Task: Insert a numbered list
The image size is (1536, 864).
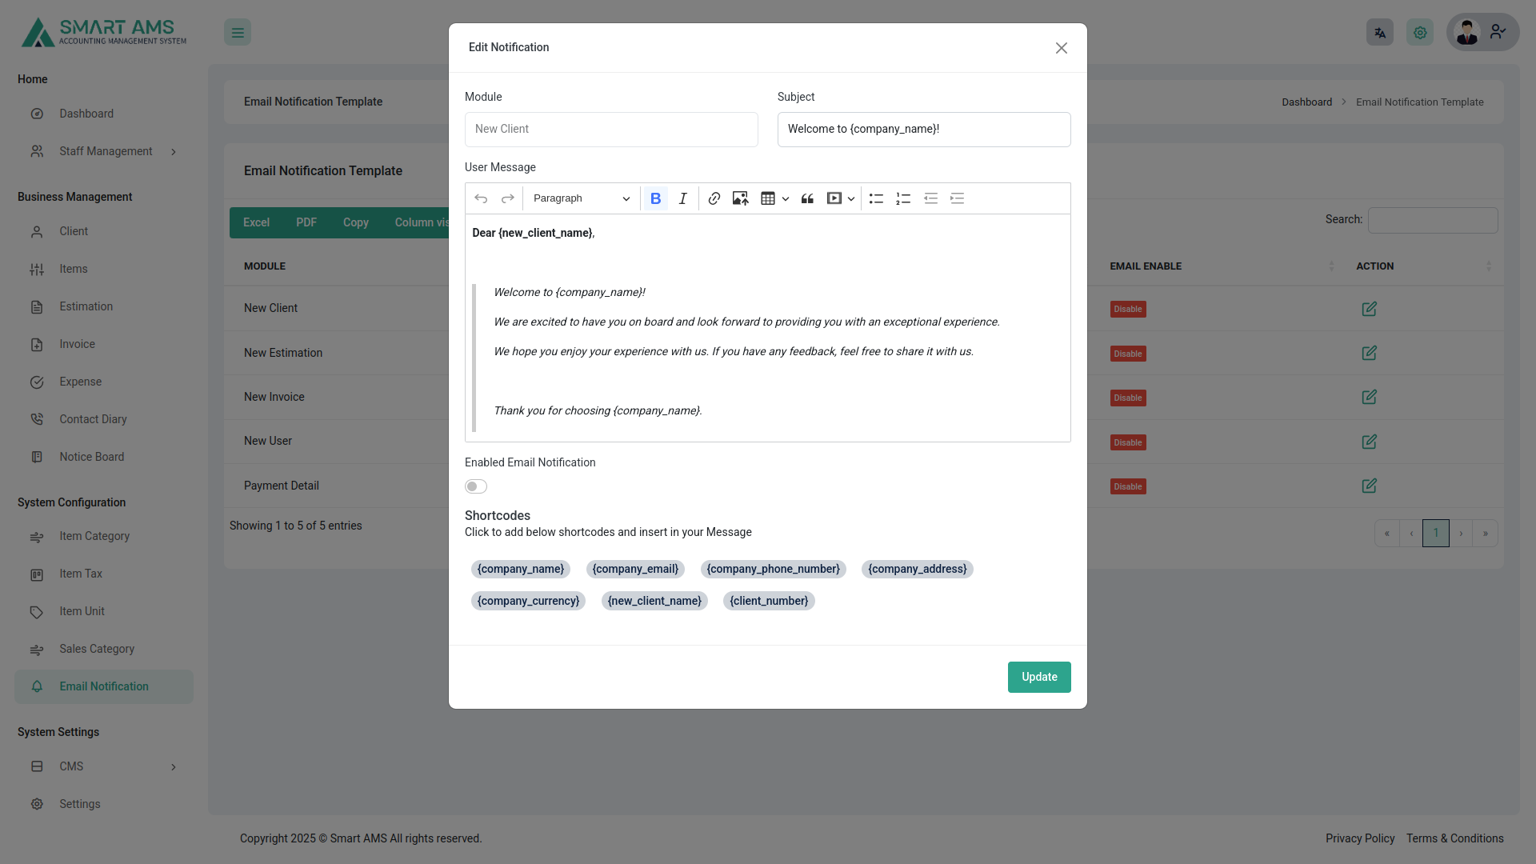Action: coord(903,198)
